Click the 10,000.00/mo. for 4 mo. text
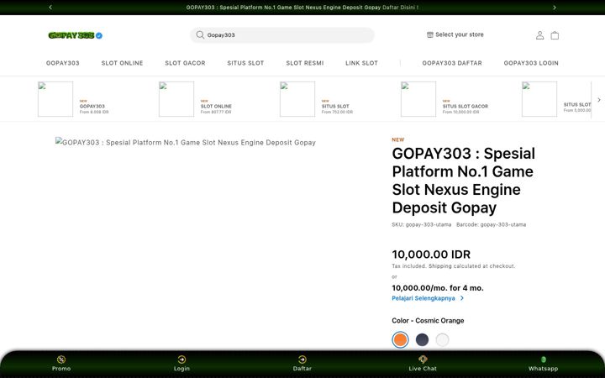 (438, 288)
